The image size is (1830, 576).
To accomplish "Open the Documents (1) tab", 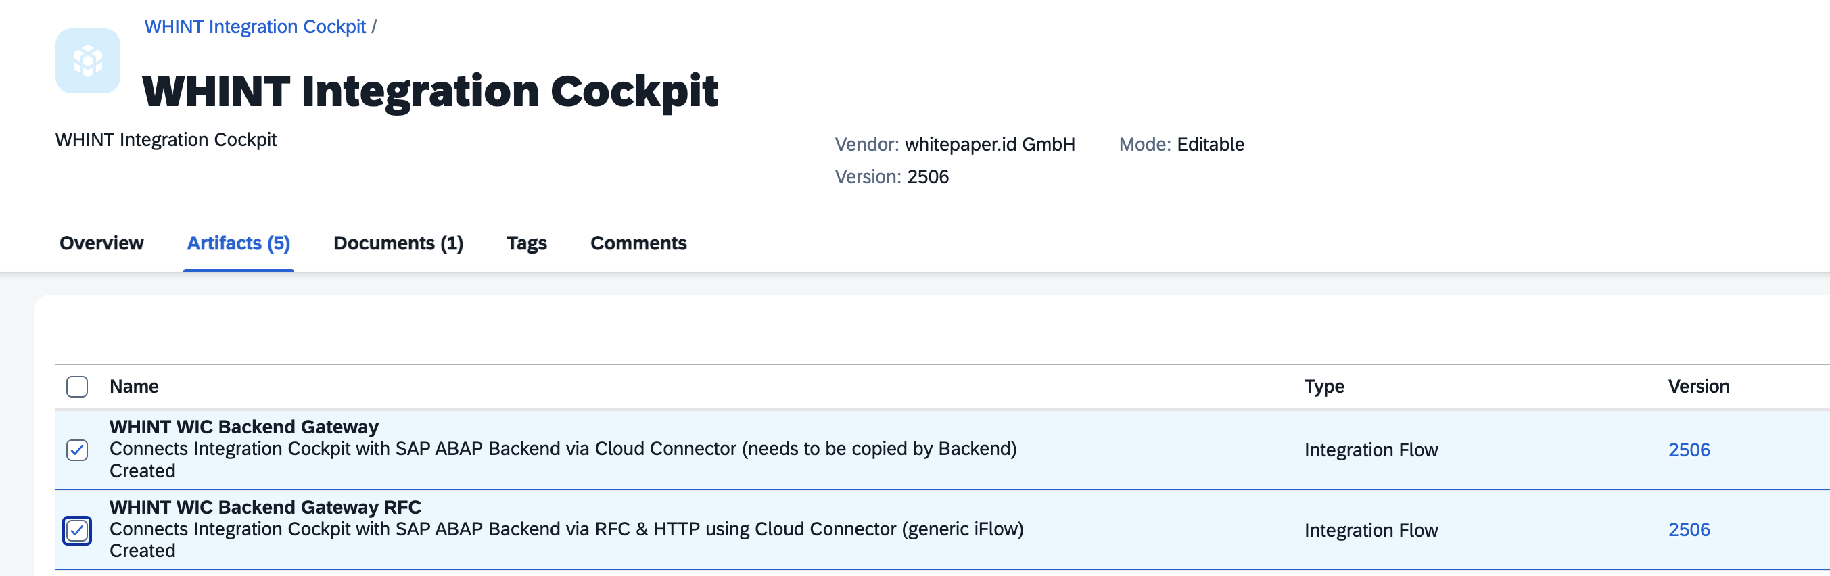I will pyautogui.click(x=398, y=243).
